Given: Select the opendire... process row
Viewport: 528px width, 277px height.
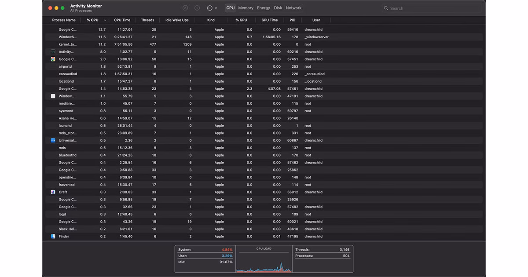Looking at the screenshot, I should coord(264,177).
